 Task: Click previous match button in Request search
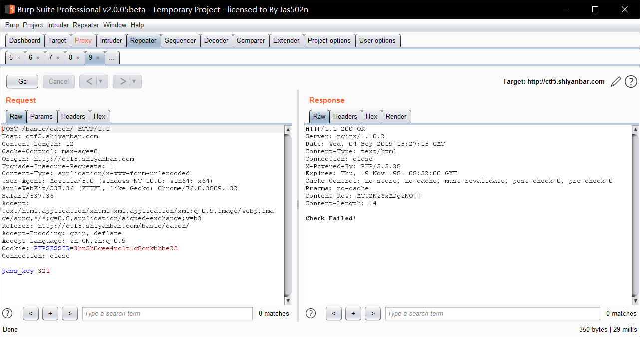click(31, 313)
